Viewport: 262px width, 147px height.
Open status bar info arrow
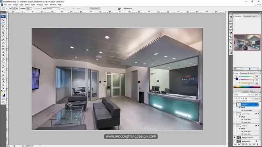40,146
